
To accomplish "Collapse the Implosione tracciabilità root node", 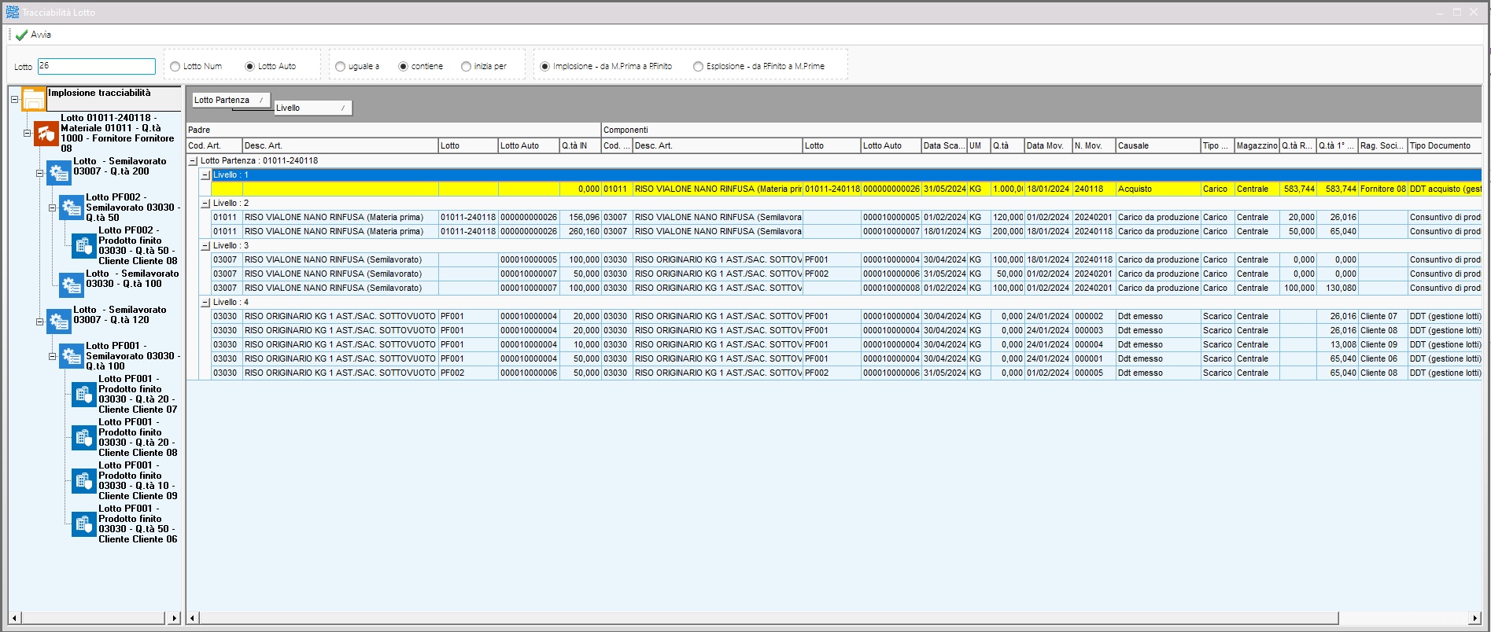I will tap(14, 99).
